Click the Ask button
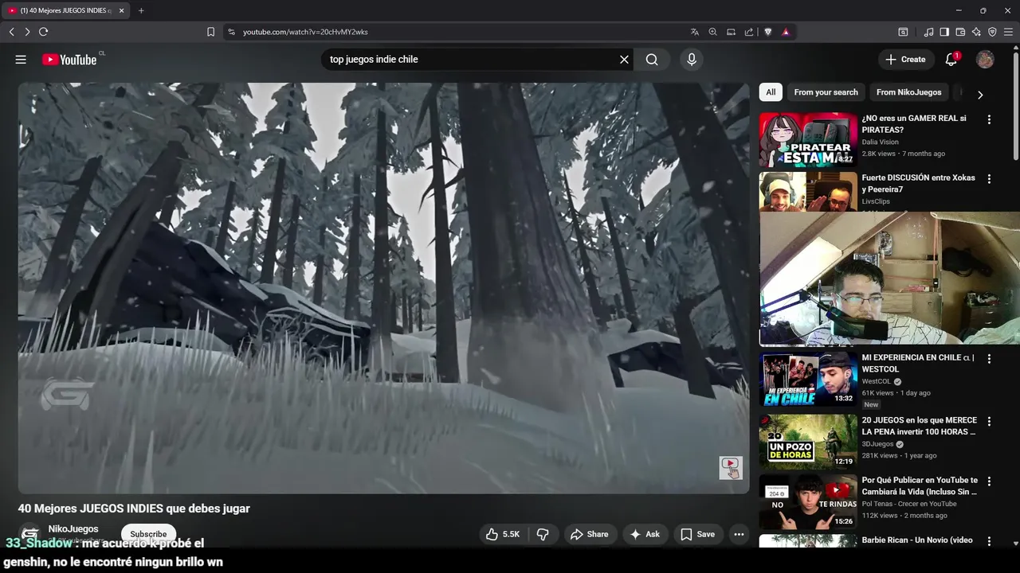The height and width of the screenshot is (573, 1020). (x=645, y=535)
